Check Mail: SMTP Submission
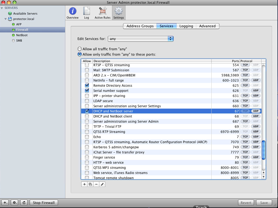278x208 pixels. pyautogui.click(x=87, y=70)
